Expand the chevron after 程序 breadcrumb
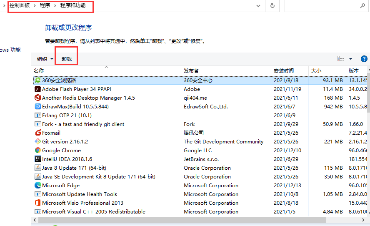The width and height of the screenshot is (370, 226). (55, 5)
